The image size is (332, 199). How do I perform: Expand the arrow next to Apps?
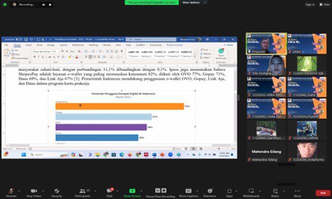[236, 191]
